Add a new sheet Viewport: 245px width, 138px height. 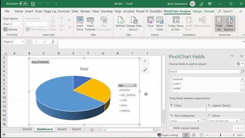92,130
